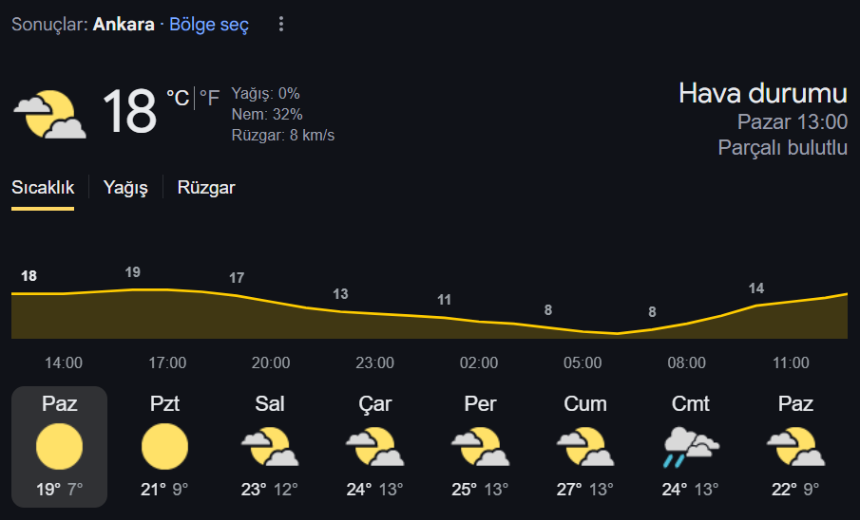Click the 05:00 hour label
The image size is (860, 520).
[583, 362]
